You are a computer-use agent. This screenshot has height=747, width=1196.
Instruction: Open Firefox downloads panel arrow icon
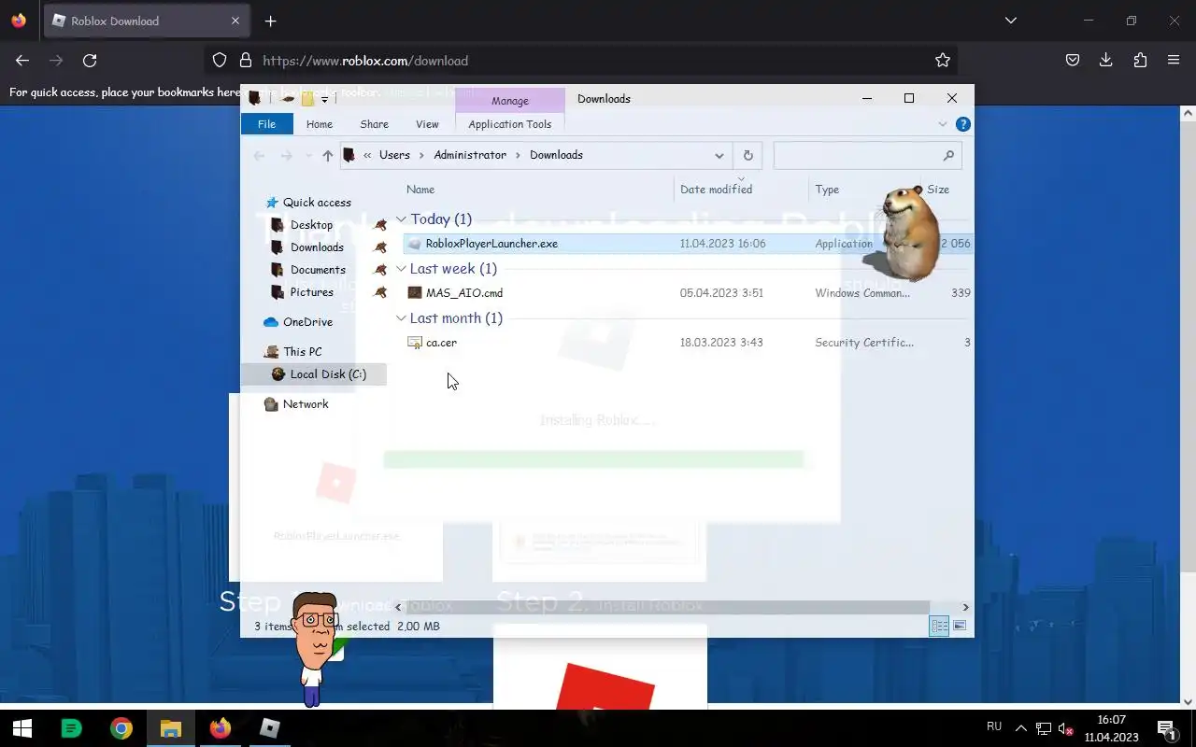pos(1106,60)
